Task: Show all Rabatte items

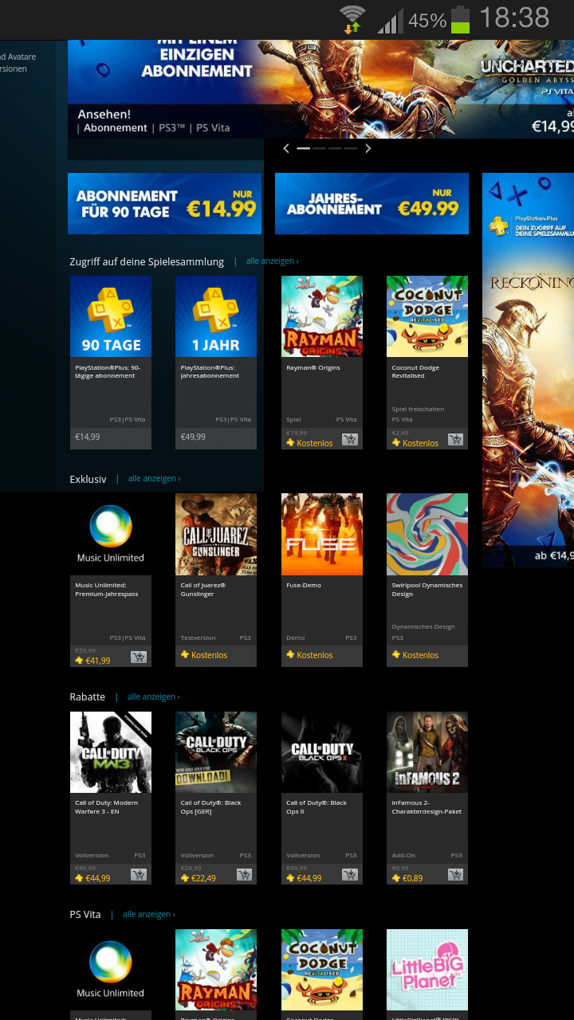Action: pos(153,696)
